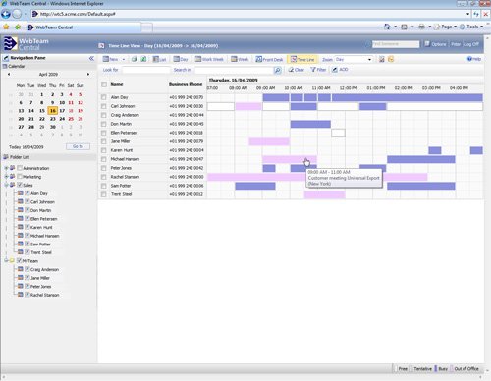Collapse the Navigation Pane

coord(91,58)
